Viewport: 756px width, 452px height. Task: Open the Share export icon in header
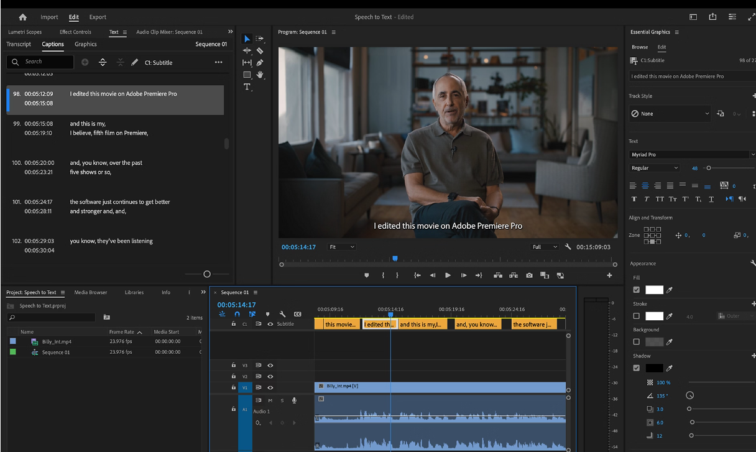pos(713,17)
